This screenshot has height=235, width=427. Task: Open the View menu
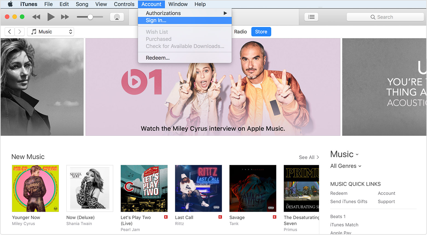coord(101,4)
